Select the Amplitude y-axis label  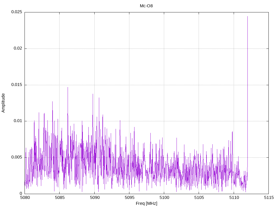[4, 103]
